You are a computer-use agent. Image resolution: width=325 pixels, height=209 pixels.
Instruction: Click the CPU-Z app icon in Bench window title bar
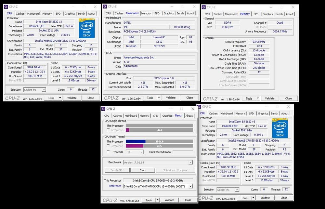(103, 109)
